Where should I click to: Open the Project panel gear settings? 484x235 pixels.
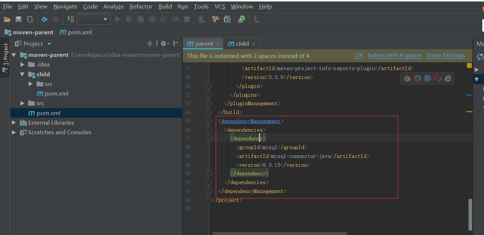click(x=164, y=44)
